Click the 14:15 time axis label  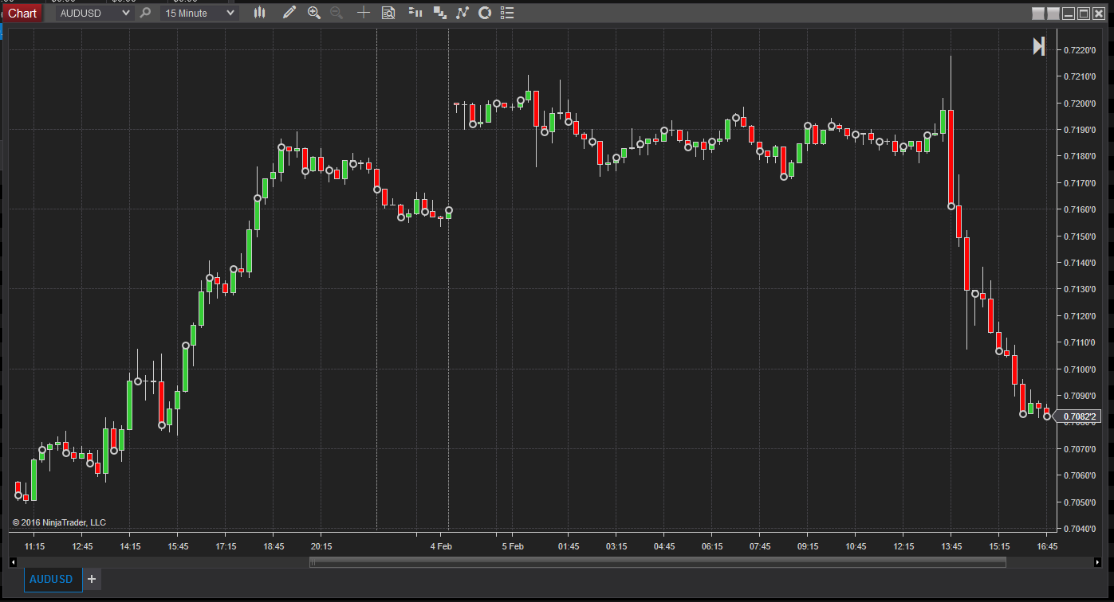(130, 546)
